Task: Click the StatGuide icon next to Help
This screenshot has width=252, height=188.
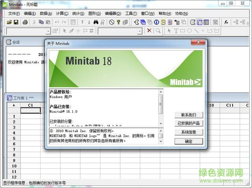Action: pyautogui.click(x=125, y=22)
